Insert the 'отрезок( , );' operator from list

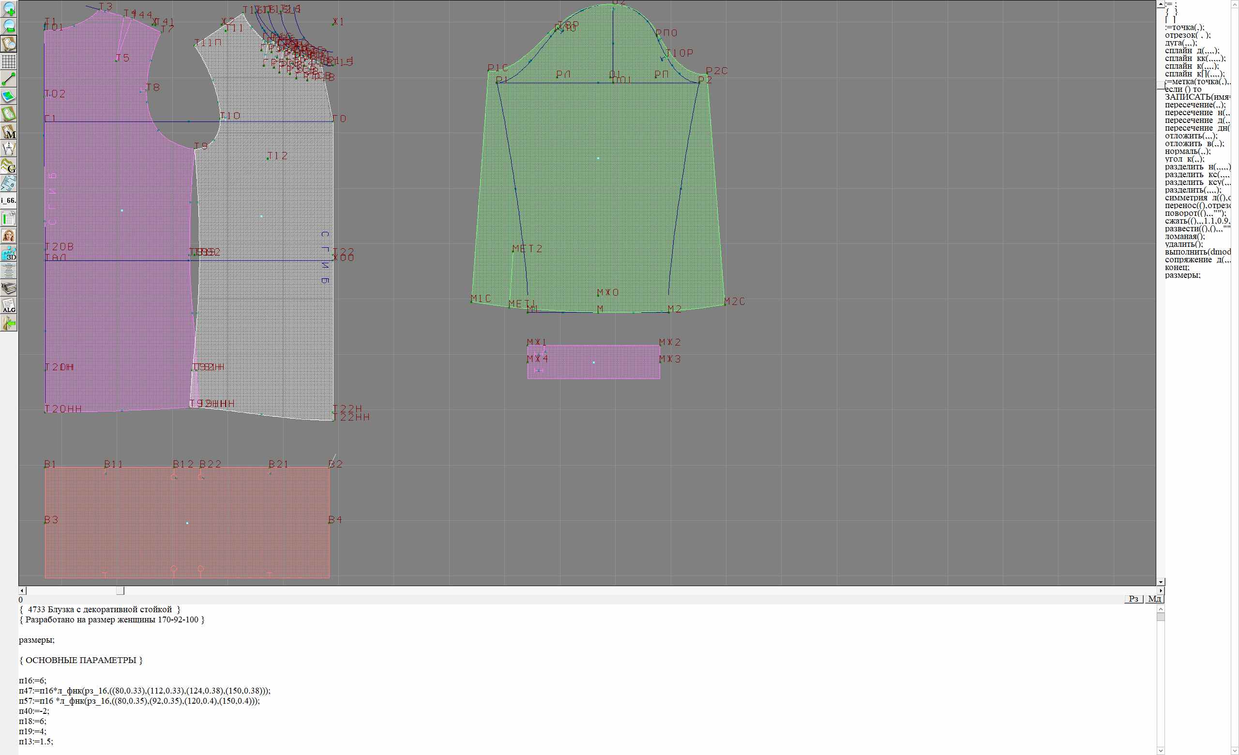(1187, 35)
